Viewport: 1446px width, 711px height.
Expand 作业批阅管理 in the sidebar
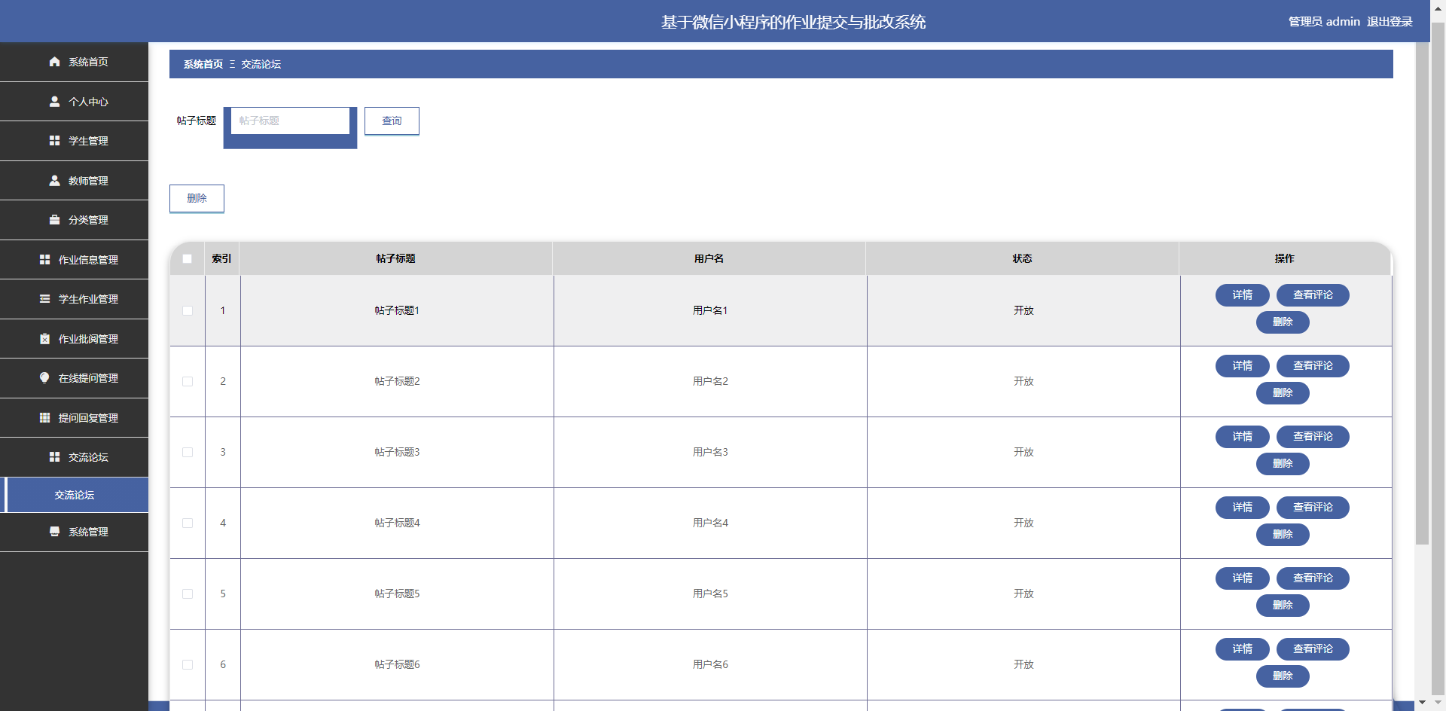pyautogui.click(x=74, y=339)
